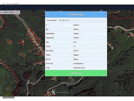Open the three-dot menu in dialog header
This screenshot has width=134, height=101.
point(48,14)
